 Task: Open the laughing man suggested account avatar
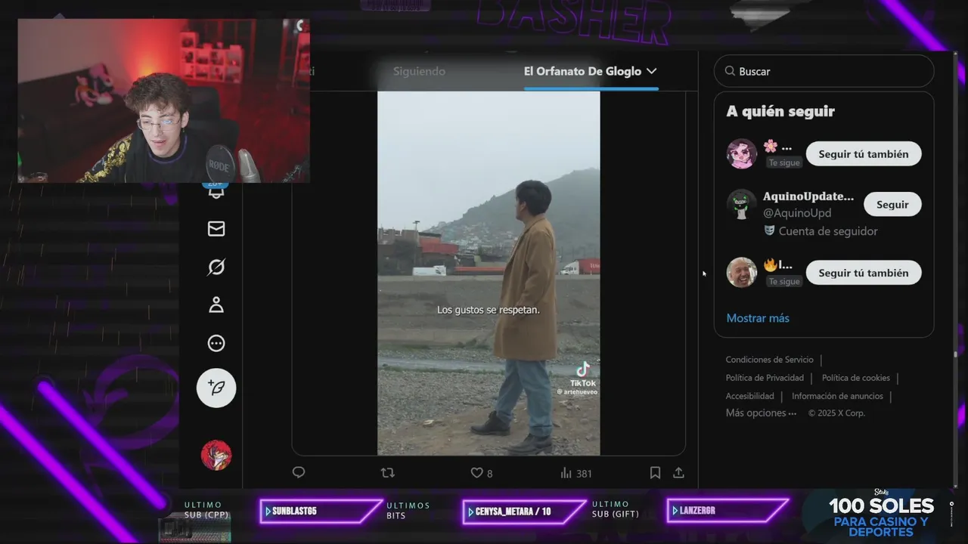click(742, 273)
